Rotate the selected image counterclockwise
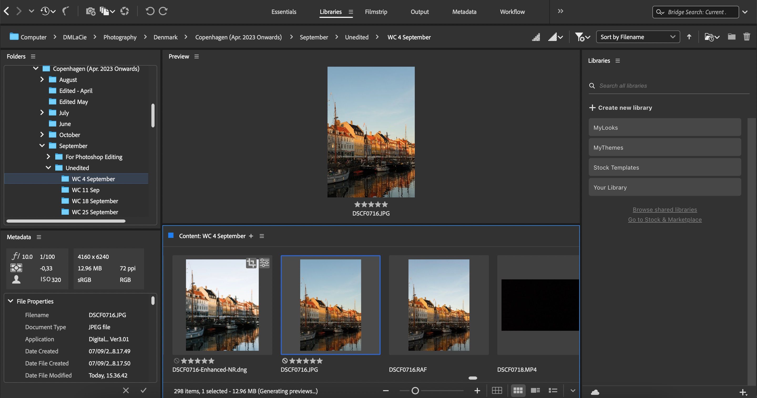Screen dimensions: 757x398 point(150,11)
